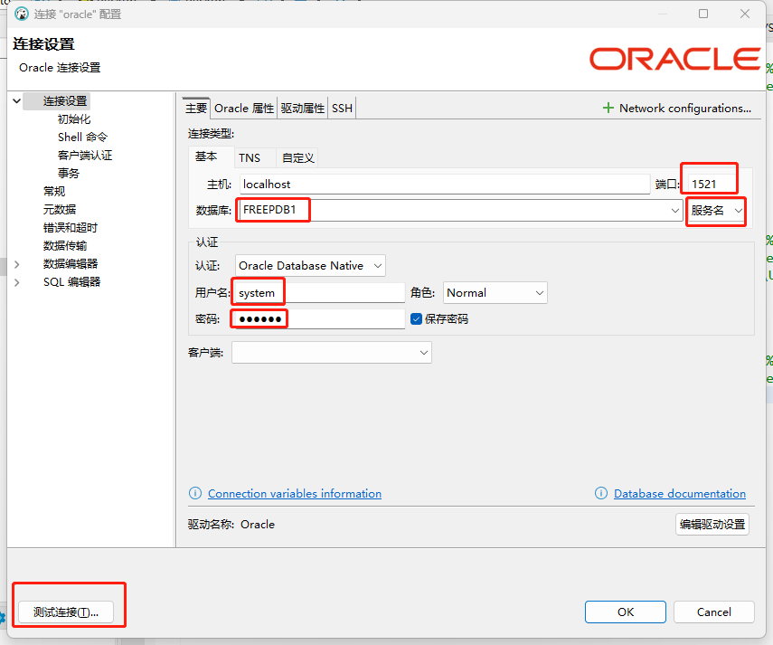Screen dimensions: 773x645
Task: Click the 主机 field containing localhost
Action: click(445, 185)
